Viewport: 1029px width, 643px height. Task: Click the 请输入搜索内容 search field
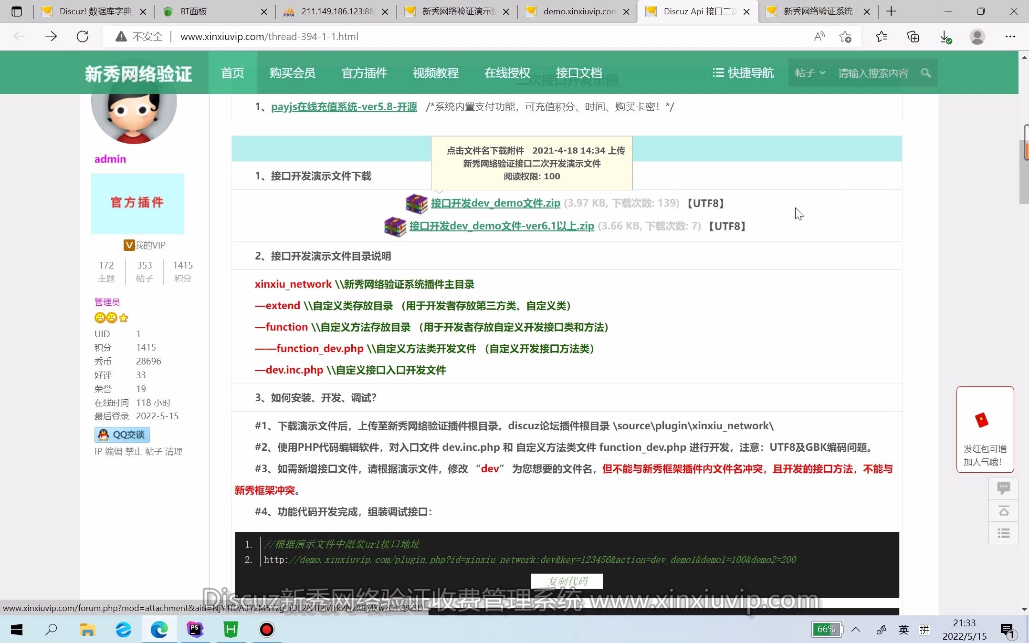coord(873,73)
